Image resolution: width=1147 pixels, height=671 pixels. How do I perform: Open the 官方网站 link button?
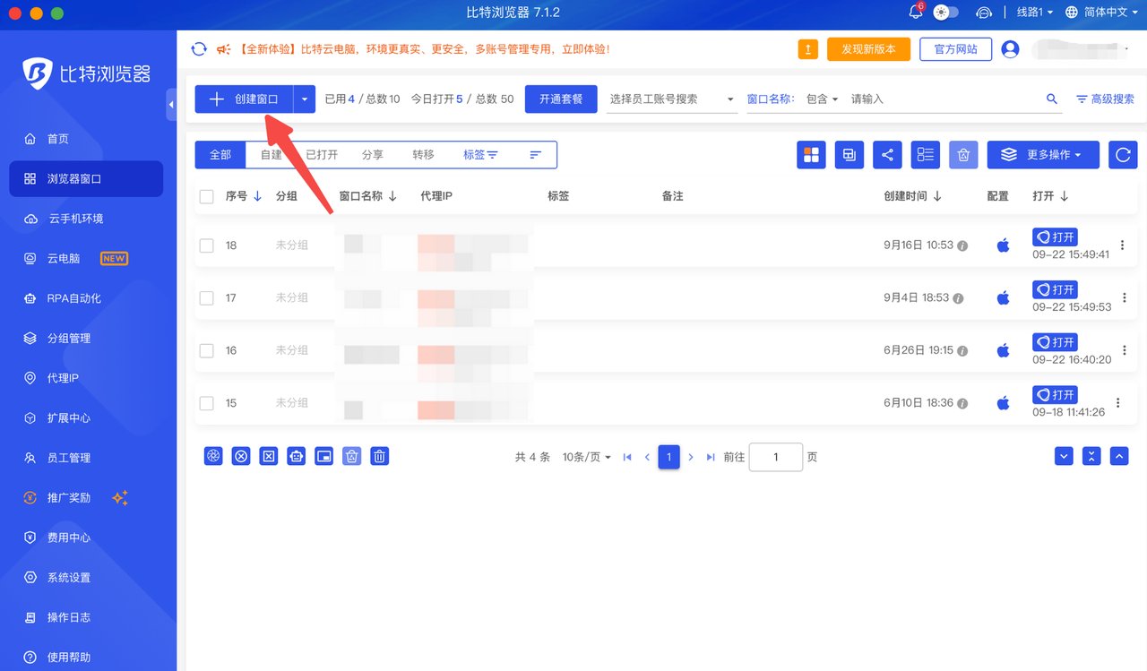coord(956,49)
